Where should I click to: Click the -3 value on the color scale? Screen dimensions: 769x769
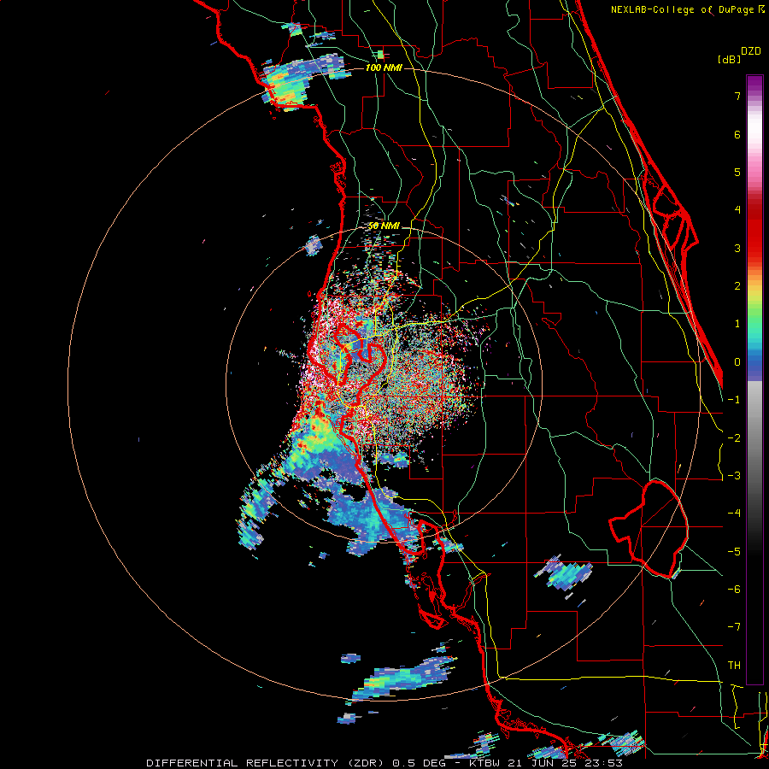click(x=734, y=475)
